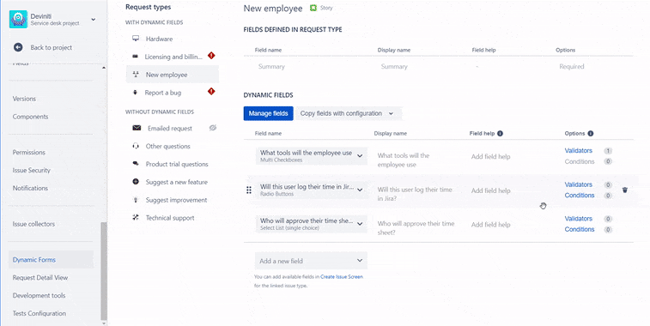Image resolution: width=650 pixels, height=326 pixels.
Task: Click the Technical support icon
Action: pyautogui.click(x=135, y=217)
